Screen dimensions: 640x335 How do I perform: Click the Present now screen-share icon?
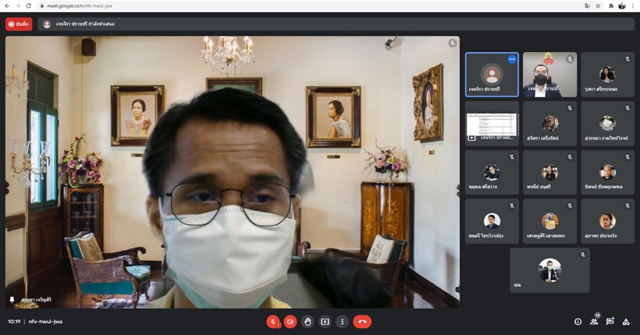(x=325, y=322)
